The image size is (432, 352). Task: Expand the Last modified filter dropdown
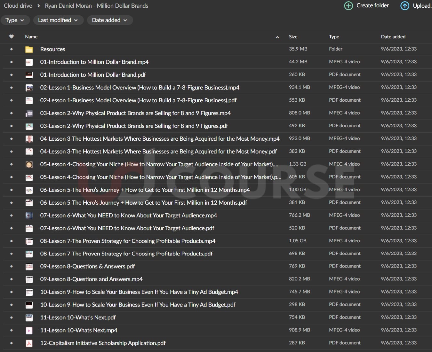(x=58, y=20)
